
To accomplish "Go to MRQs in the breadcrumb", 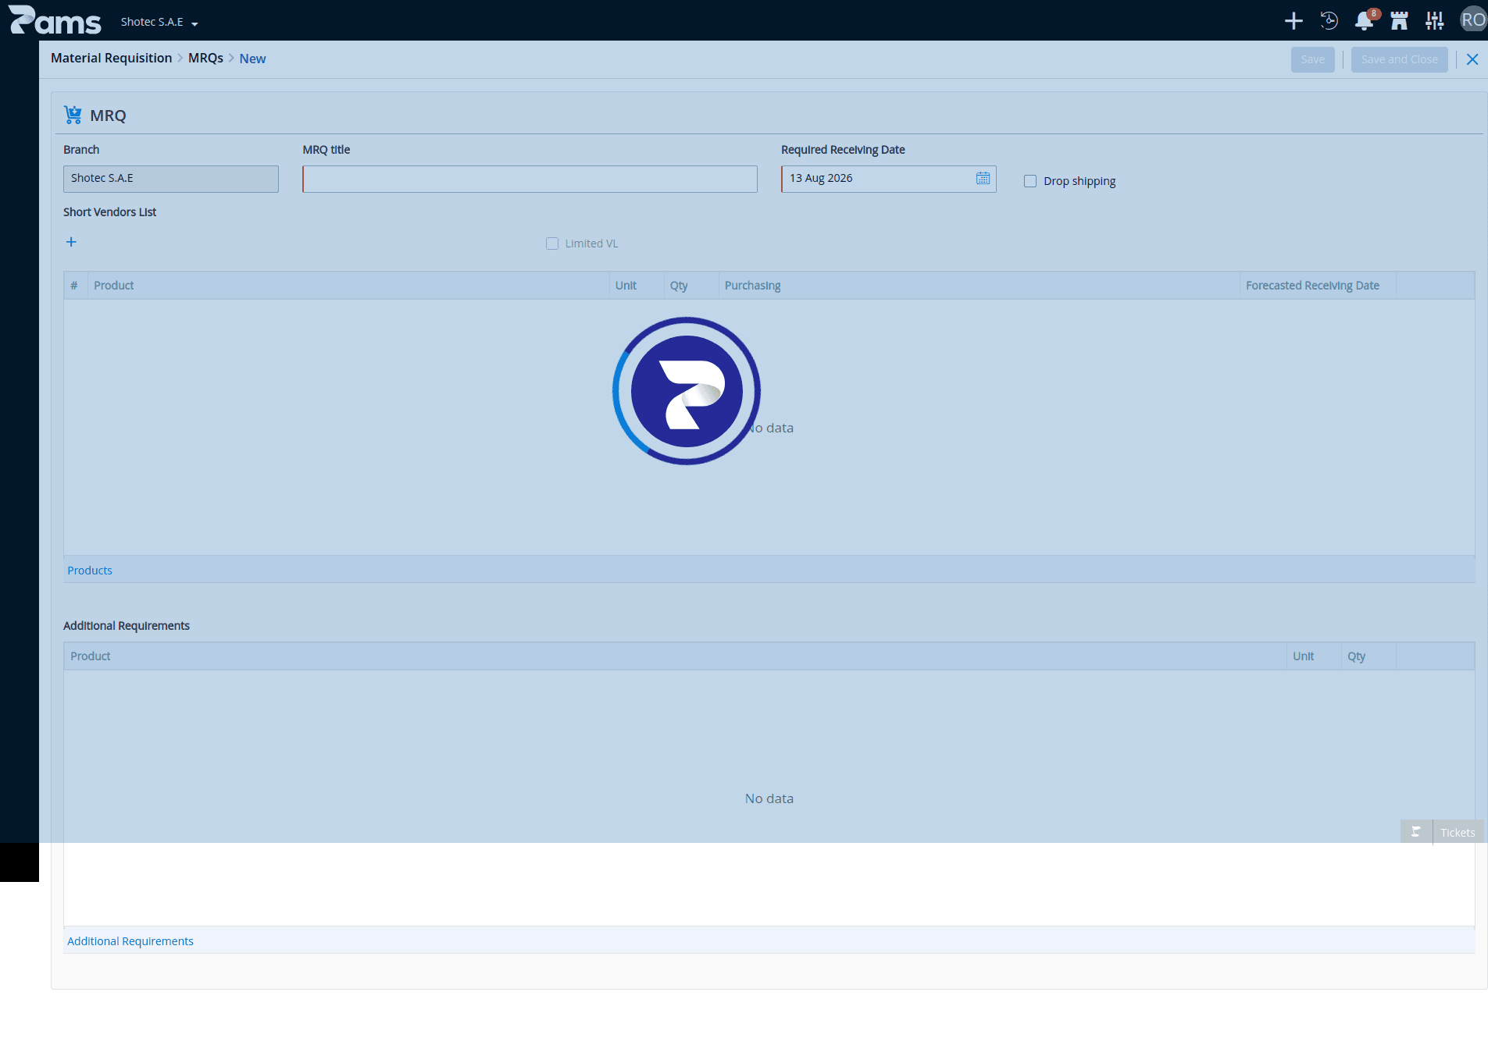I will (205, 58).
